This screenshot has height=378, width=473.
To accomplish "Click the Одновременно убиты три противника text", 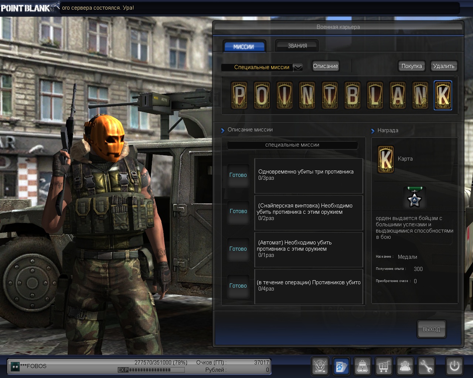I will [306, 172].
